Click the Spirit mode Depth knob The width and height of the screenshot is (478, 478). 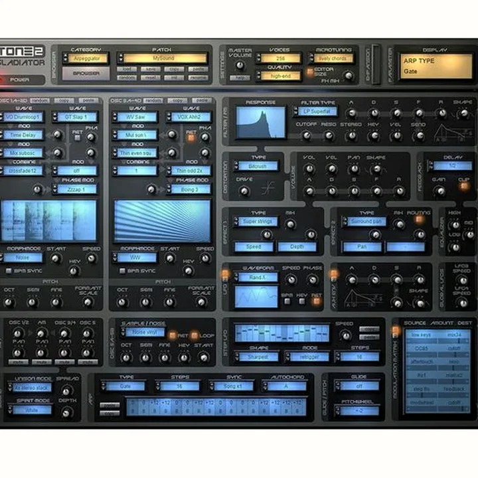pyautogui.click(x=66, y=413)
